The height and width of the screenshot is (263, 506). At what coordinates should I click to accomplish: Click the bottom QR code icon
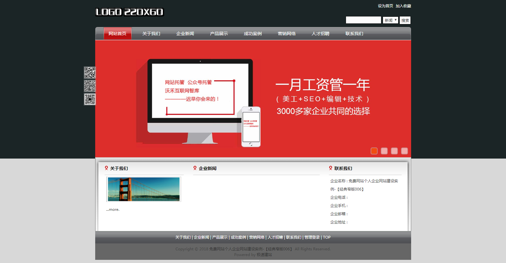click(x=90, y=99)
